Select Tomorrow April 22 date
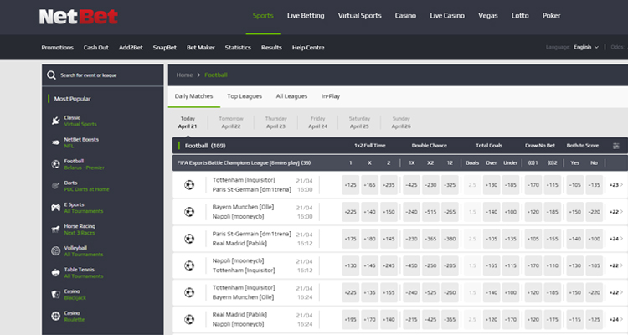628x335 pixels. pos(231,122)
